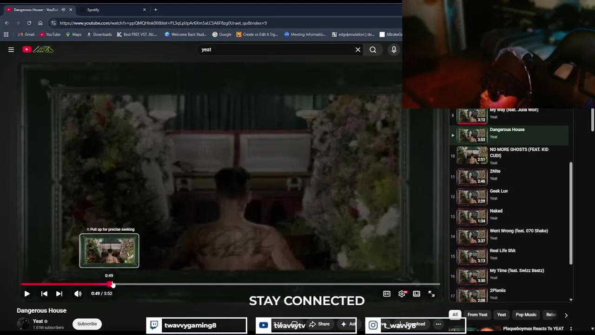
Task: Open the Downloads bookmark
Action: [99, 34]
